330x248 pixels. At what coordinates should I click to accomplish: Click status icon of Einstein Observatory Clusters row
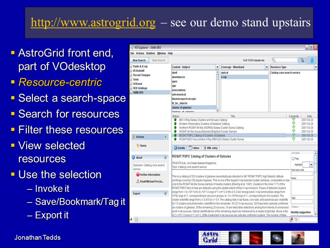(x=175, y=124)
